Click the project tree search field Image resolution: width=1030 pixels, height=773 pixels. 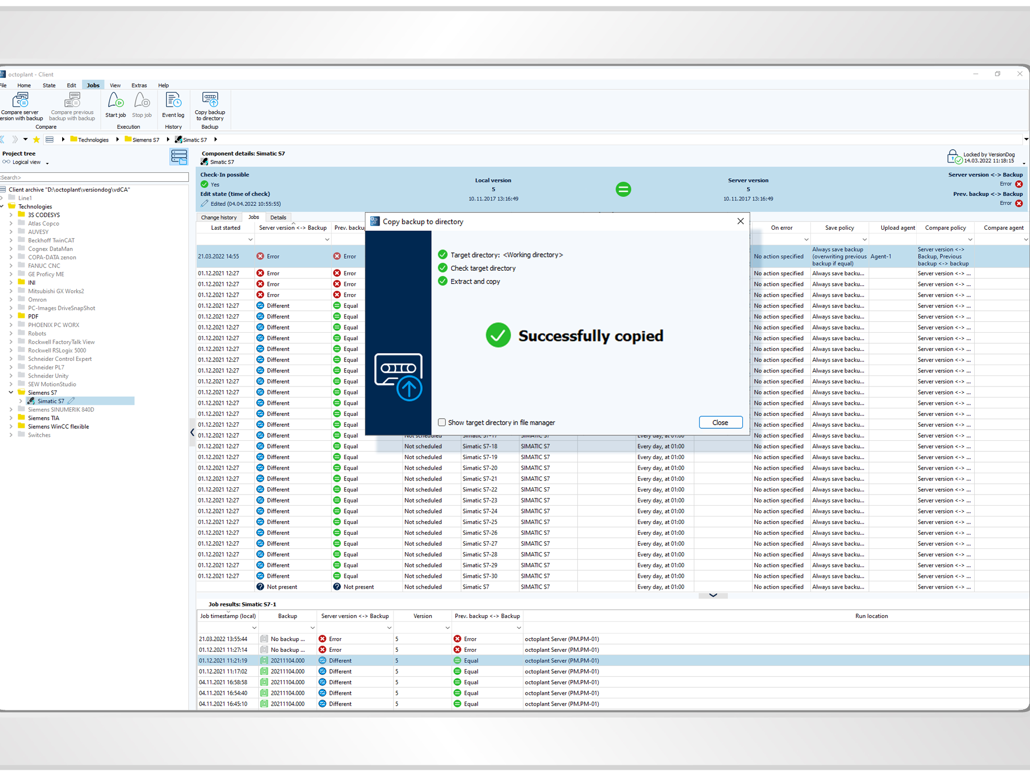point(94,178)
